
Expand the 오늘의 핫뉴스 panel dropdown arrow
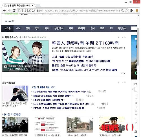(125, 83)
